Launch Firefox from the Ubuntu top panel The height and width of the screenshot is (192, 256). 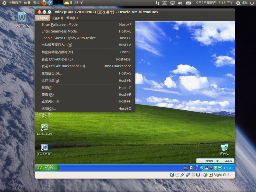click(x=43, y=3)
